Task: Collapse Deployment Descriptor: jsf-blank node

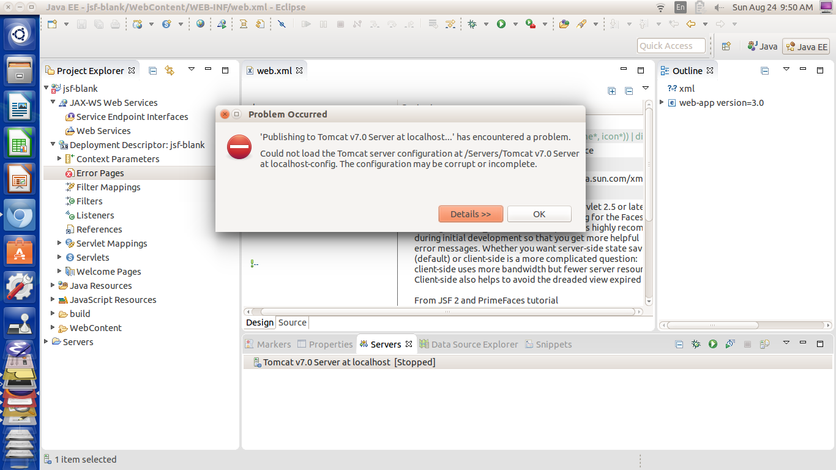Action: click(x=53, y=144)
